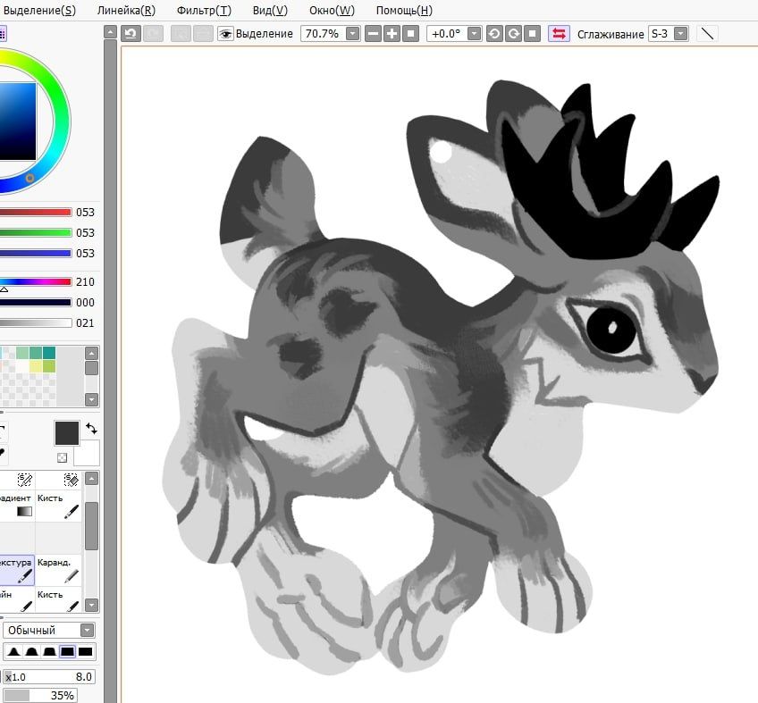Adjust the saturation slider showing 000

(36, 303)
